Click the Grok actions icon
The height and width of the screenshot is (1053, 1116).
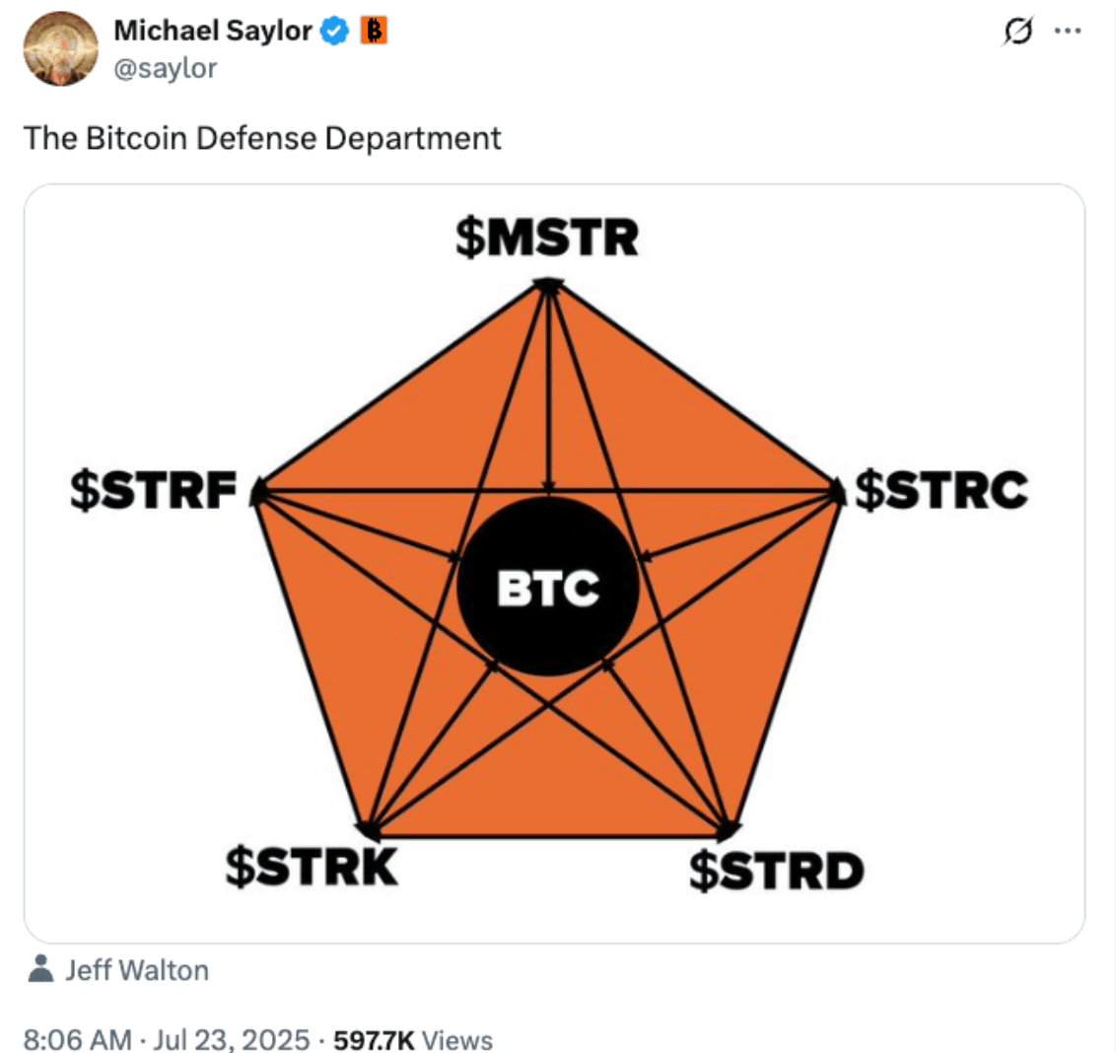pos(1017,31)
